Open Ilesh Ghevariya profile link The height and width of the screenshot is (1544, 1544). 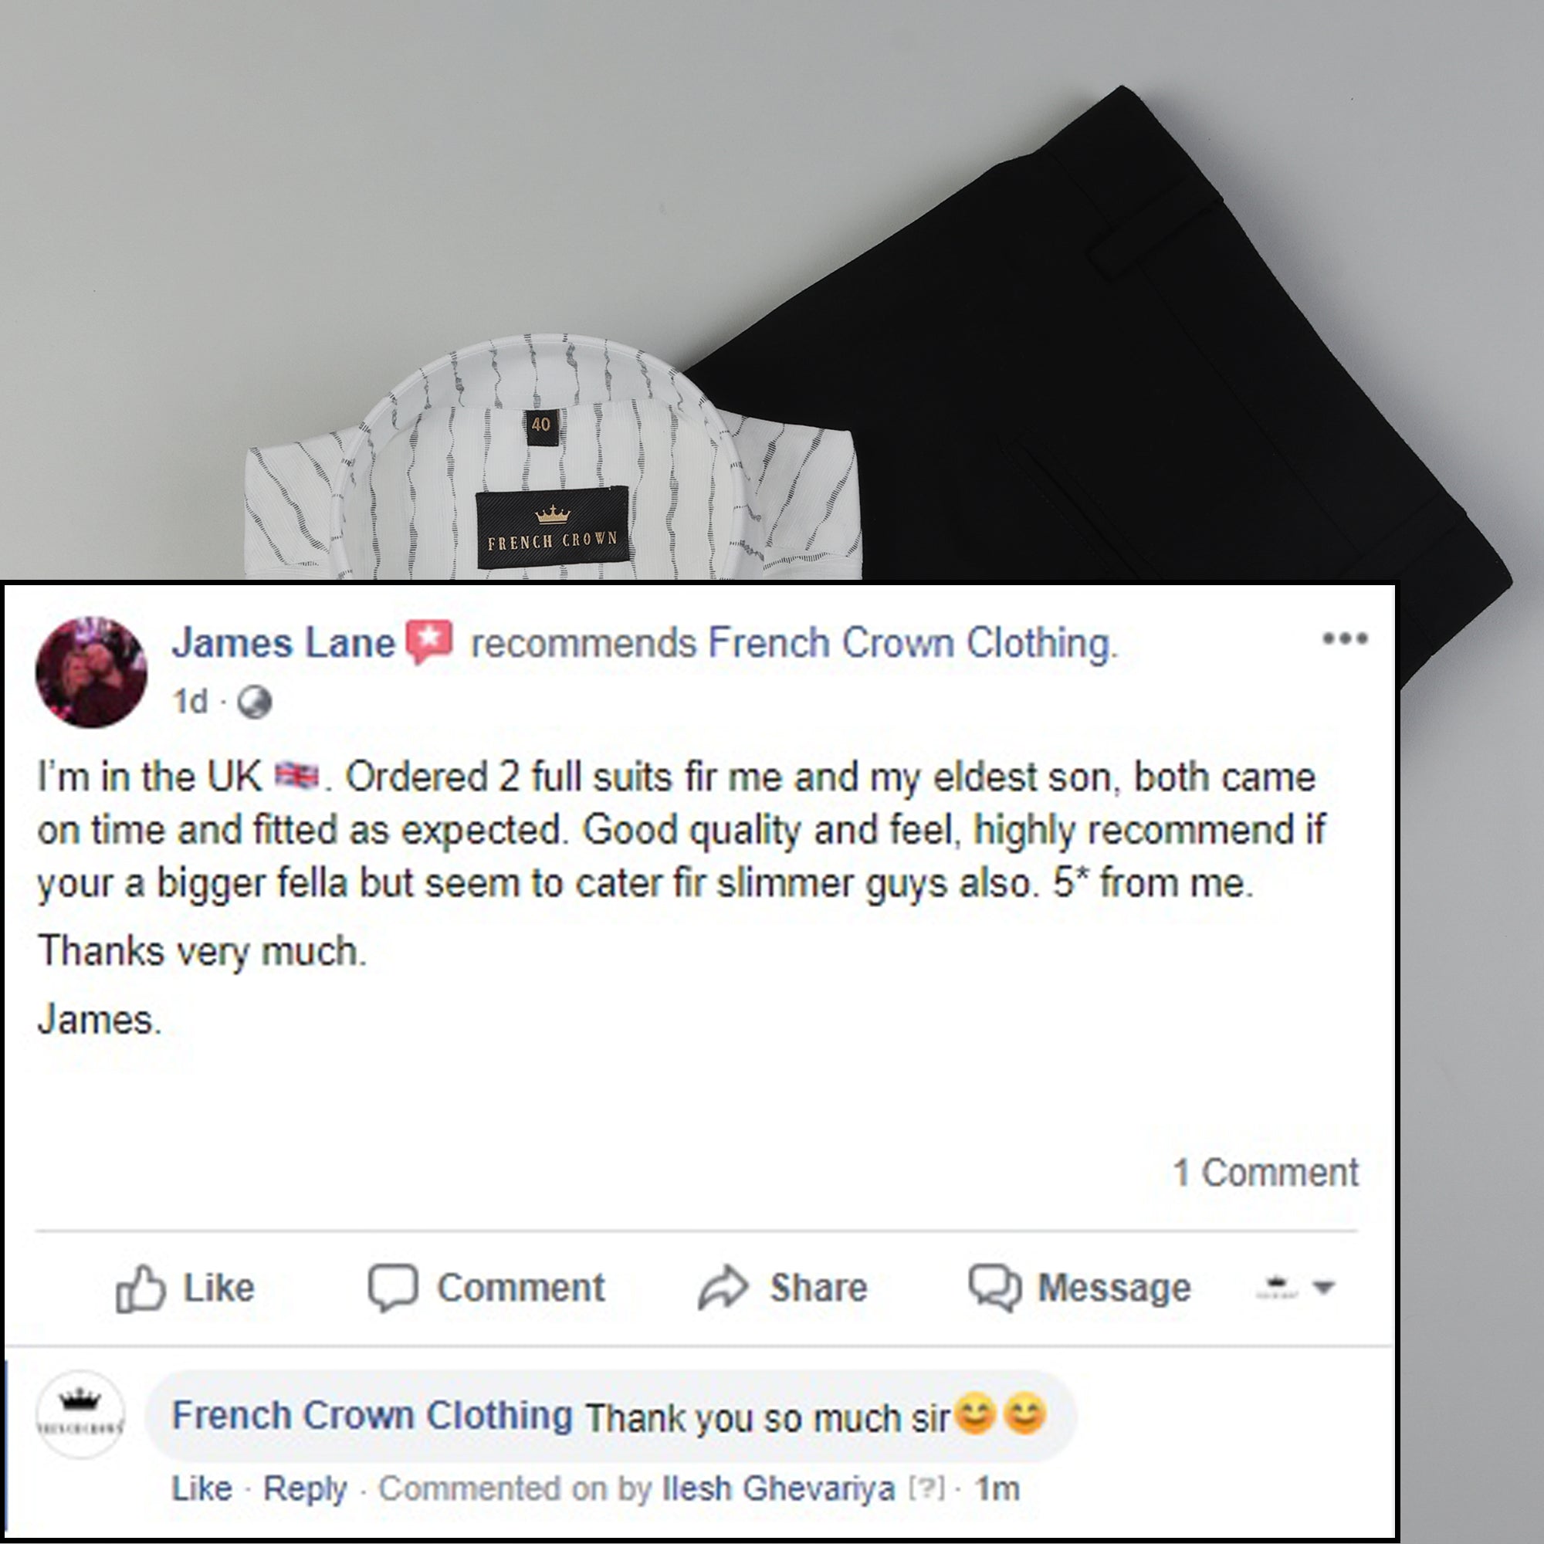778,1489
